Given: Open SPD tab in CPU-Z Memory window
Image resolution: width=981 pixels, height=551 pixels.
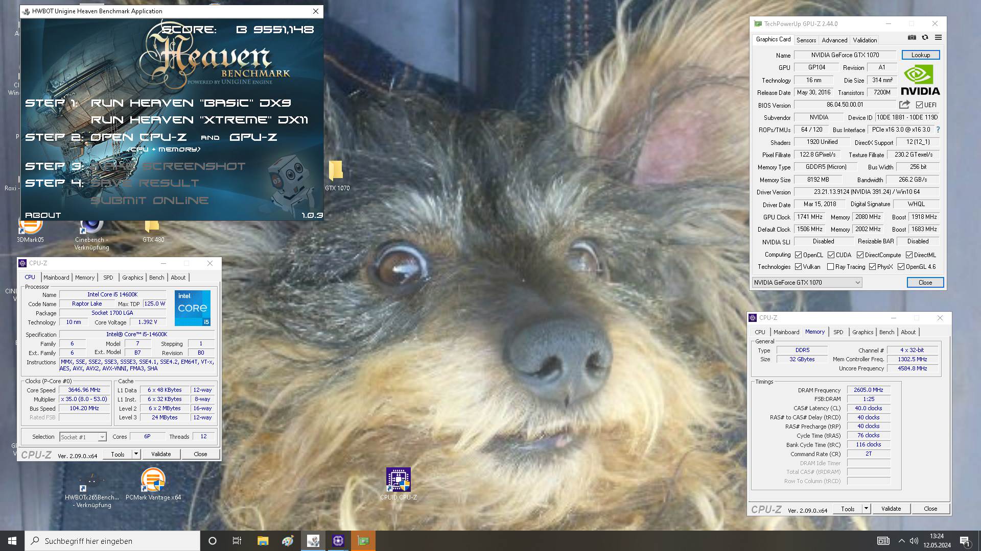Looking at the screenshot, I should (x=838, y=332).
